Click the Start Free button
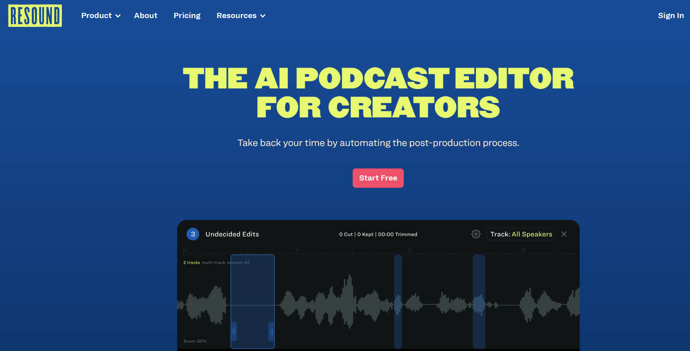Screen dimensions: 690x351 tap(378, 178)
